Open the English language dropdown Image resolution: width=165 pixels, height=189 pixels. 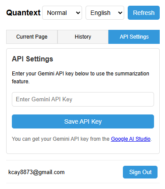point(105,13)
